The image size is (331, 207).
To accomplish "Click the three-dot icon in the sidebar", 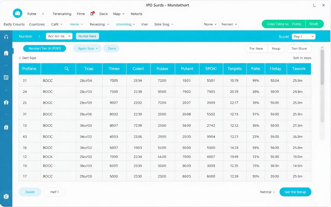I will pyautogui.click(x=6, y=65).
